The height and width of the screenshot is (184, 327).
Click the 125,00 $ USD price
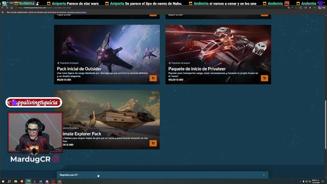coord(176,80)
